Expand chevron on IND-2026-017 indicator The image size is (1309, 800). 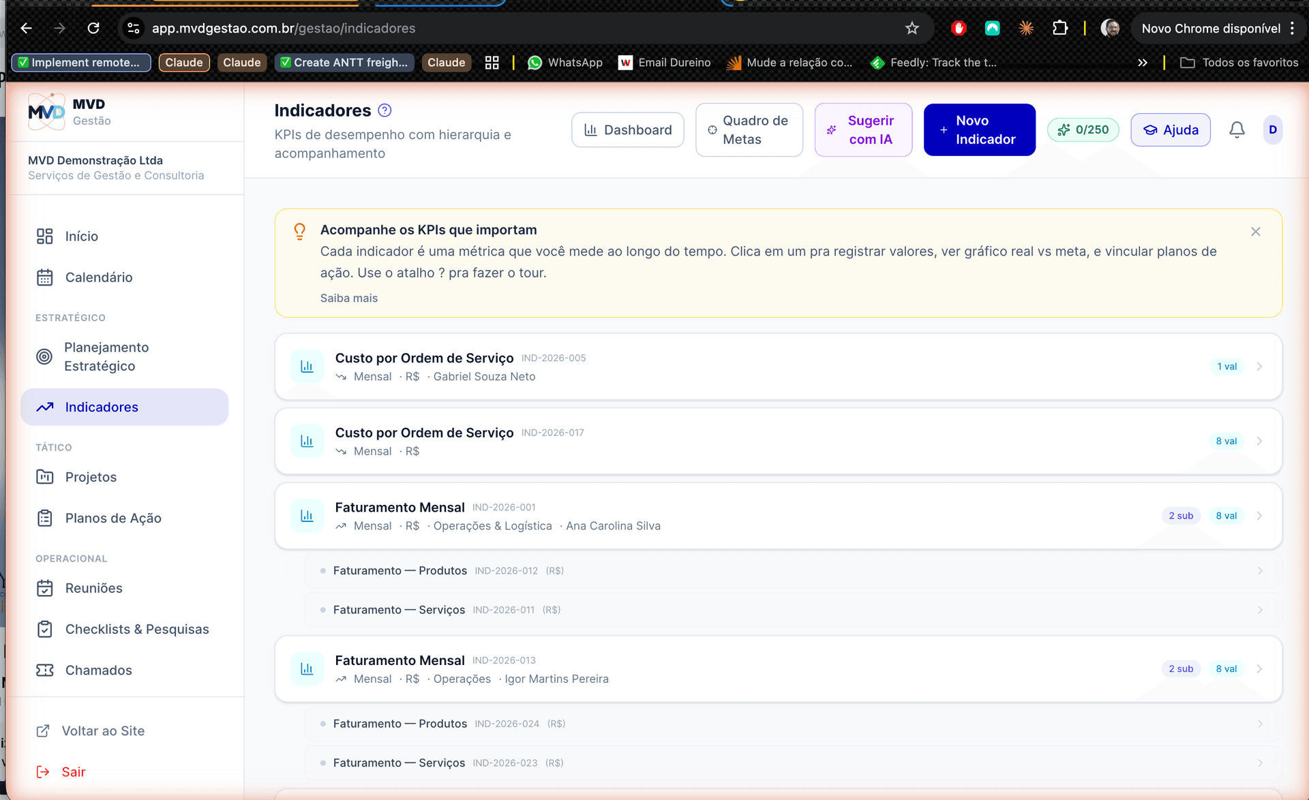click(x=1259, y=441)
